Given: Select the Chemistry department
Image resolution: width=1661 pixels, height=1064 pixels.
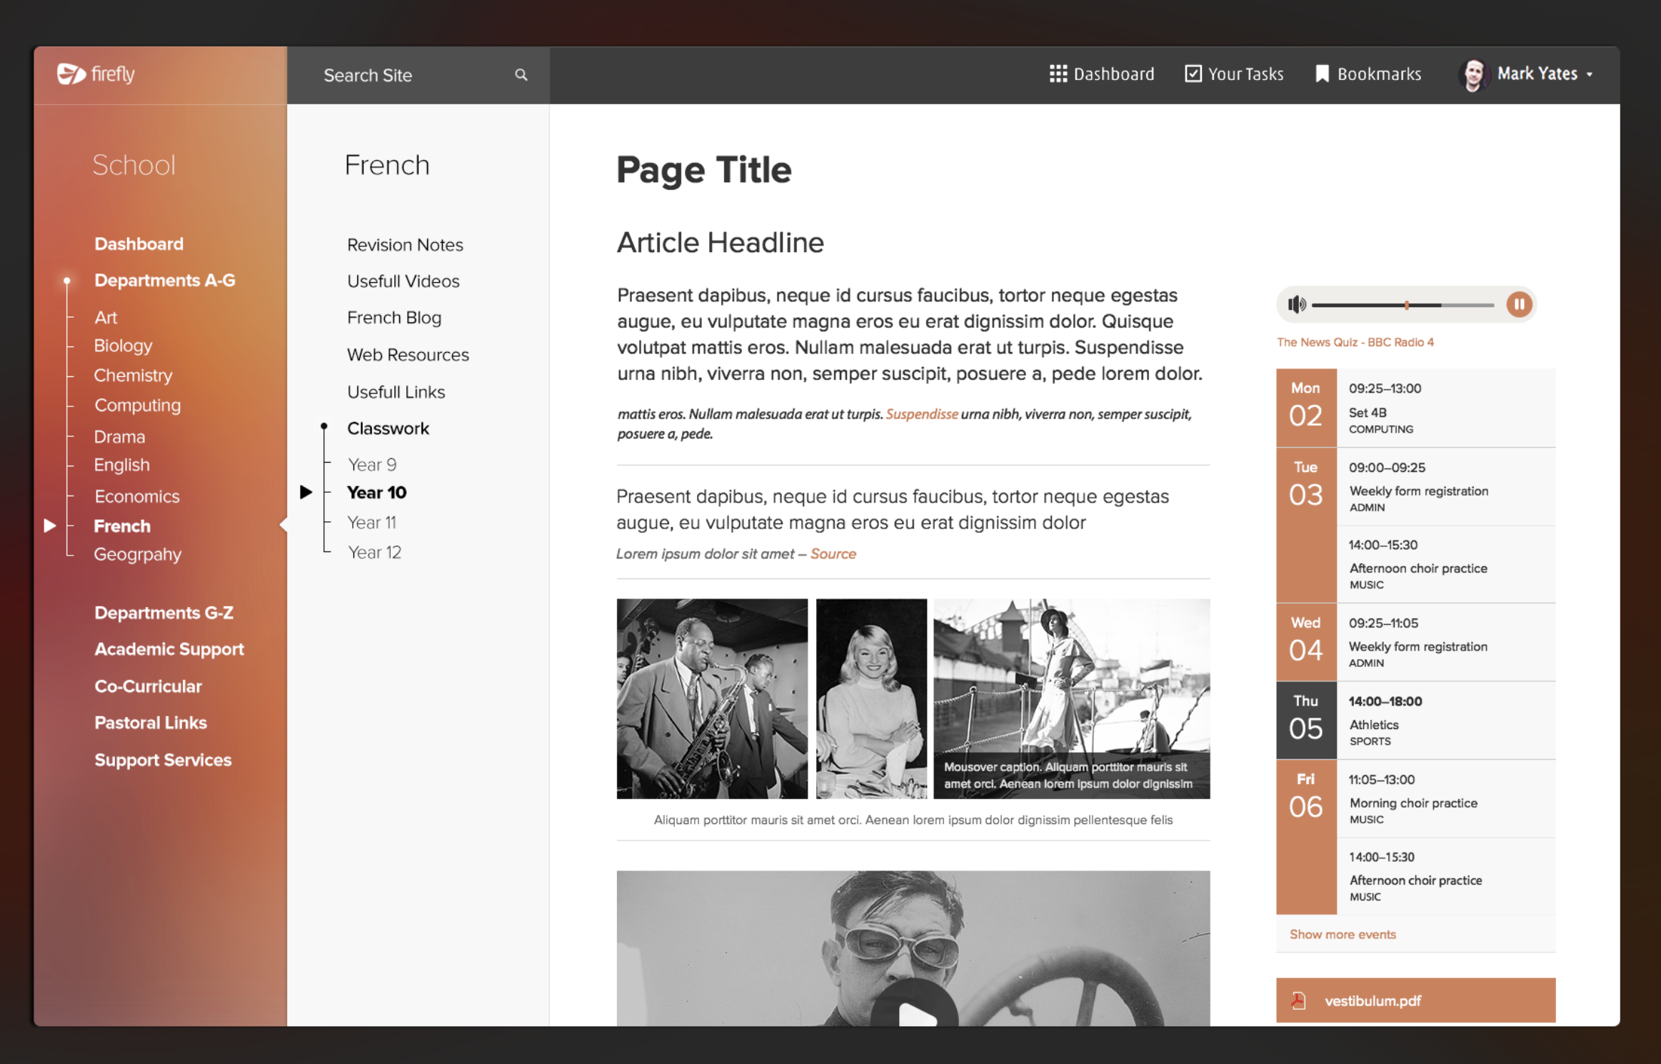Looking at the screenshot, I should pos(133,376).
